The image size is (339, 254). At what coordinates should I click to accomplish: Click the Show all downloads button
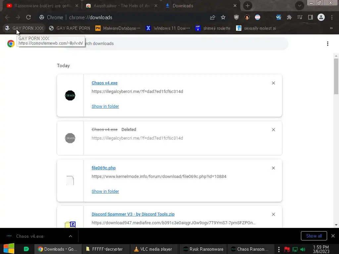314,236
